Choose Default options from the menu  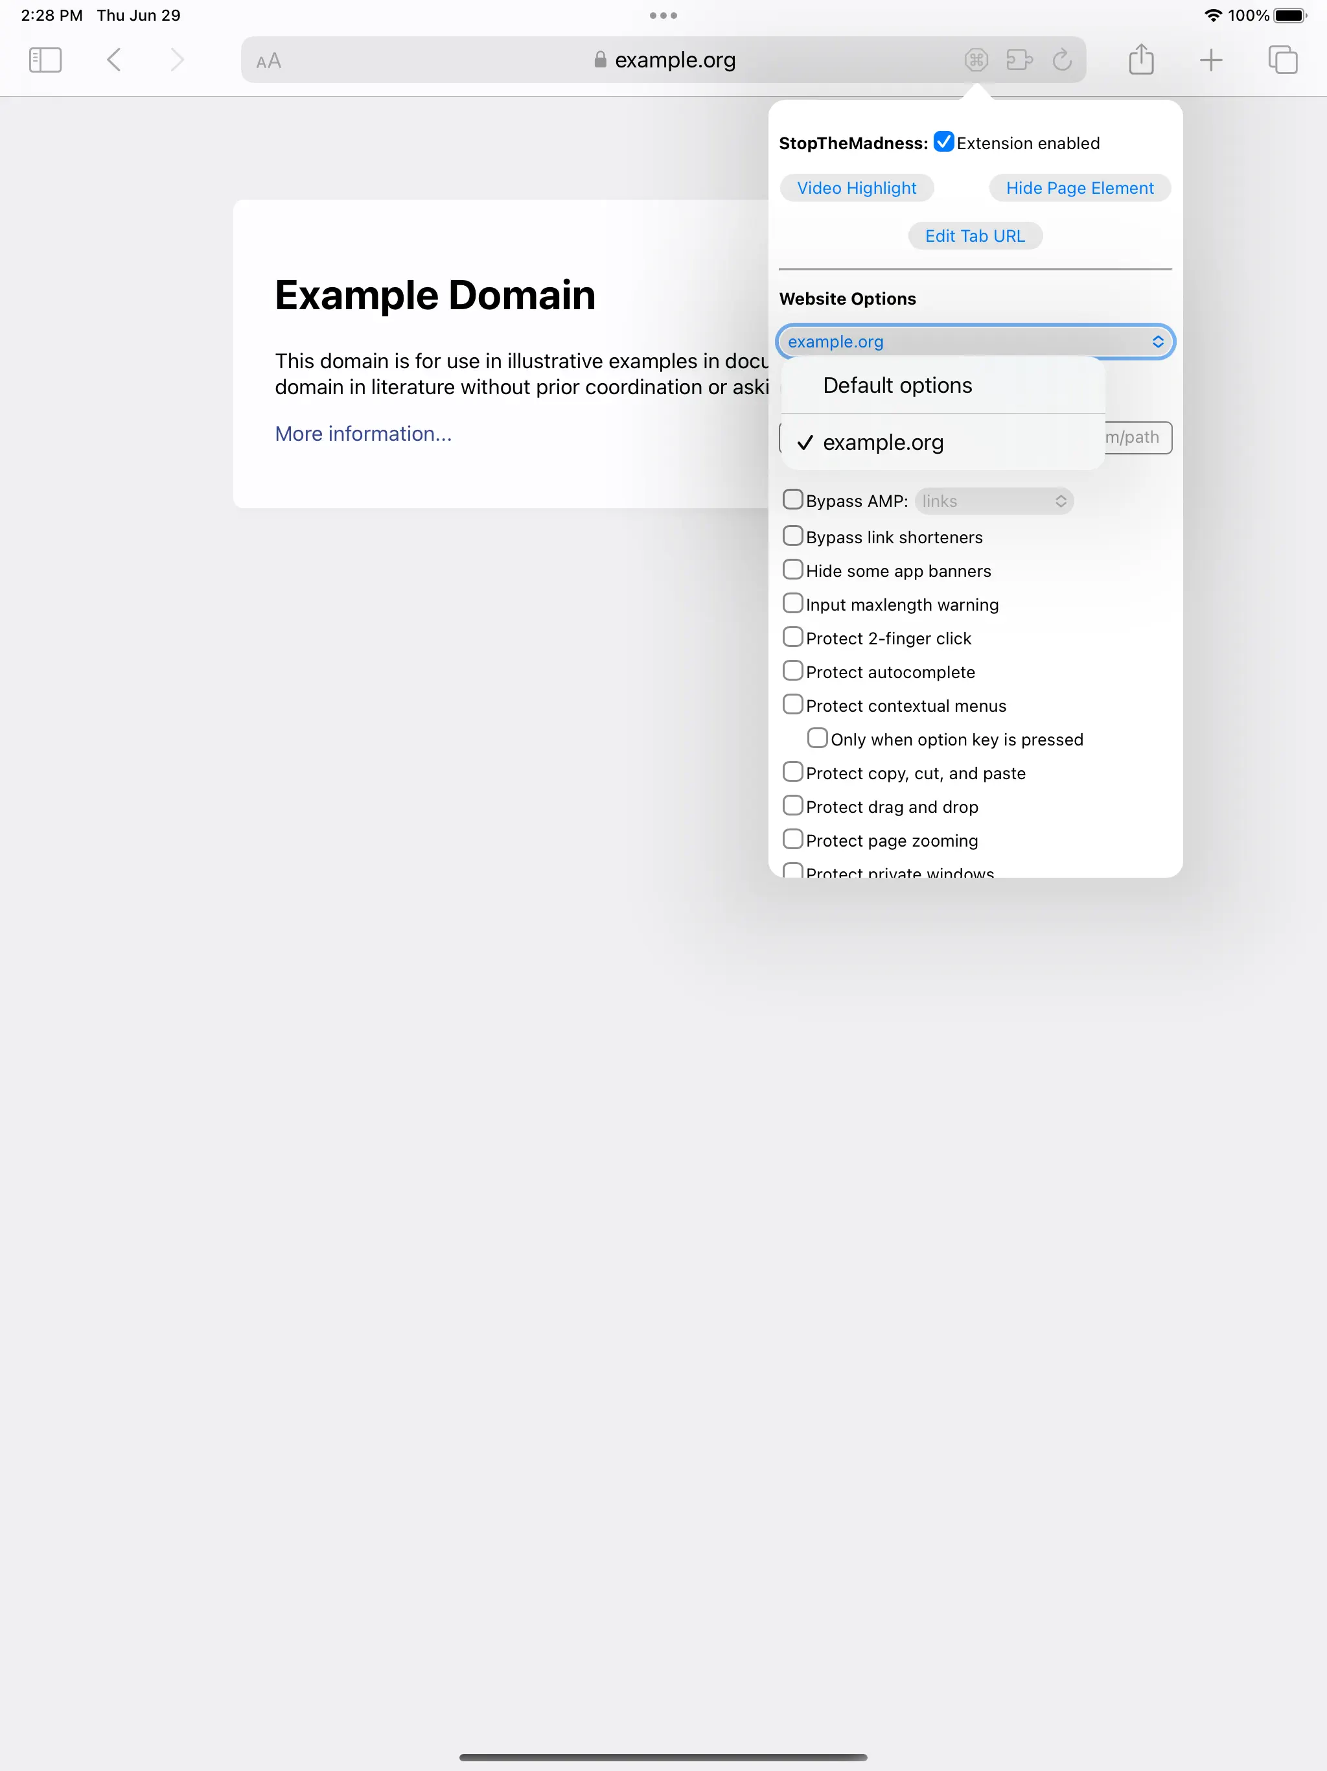(897, 386)
